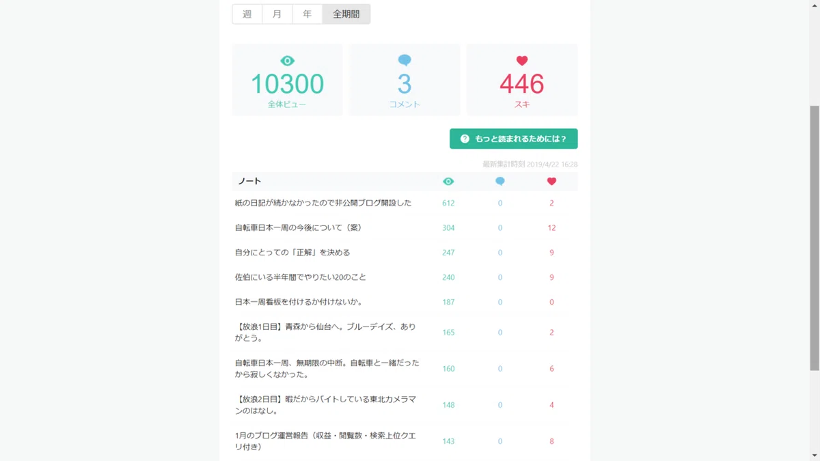Switch to the 月 period tab
Image resolution: width=820 pixels, height=461 pixels.
click(277, 14)
